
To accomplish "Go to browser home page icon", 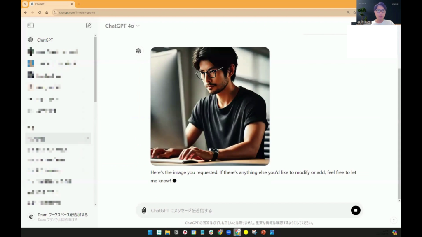I will coord(47,12).
